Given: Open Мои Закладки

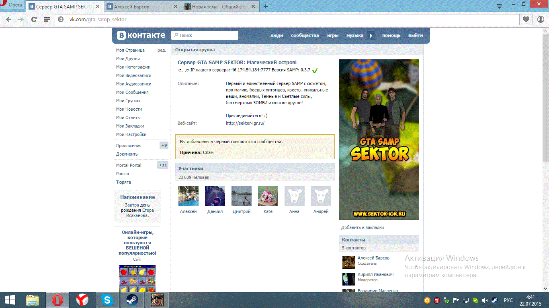Looking at the screenshot, I should [130, 126].
